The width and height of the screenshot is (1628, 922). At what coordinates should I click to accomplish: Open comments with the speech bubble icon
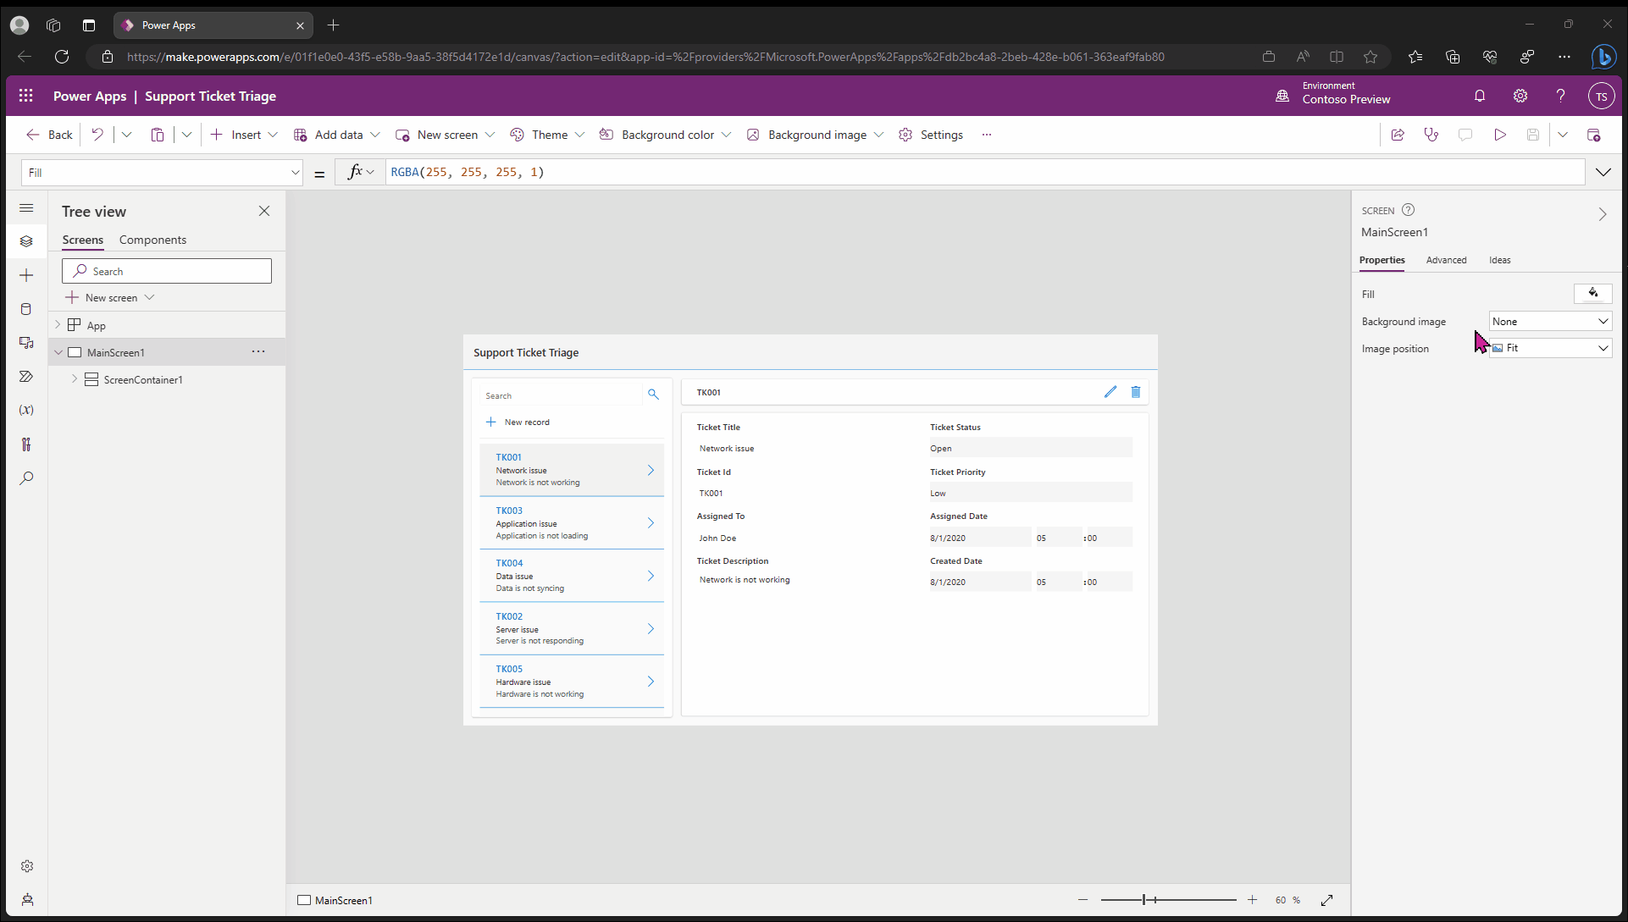1465,135
